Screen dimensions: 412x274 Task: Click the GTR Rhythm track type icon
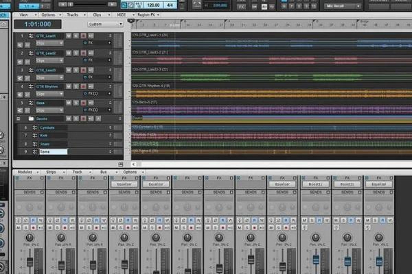click(x=31, y=86)
